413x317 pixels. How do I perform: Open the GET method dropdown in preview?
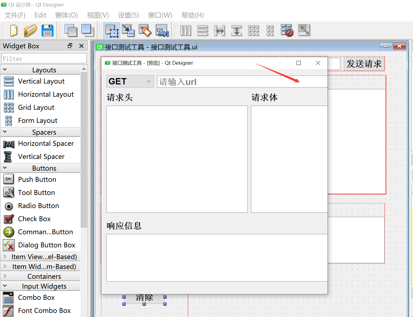click(130, 81)
